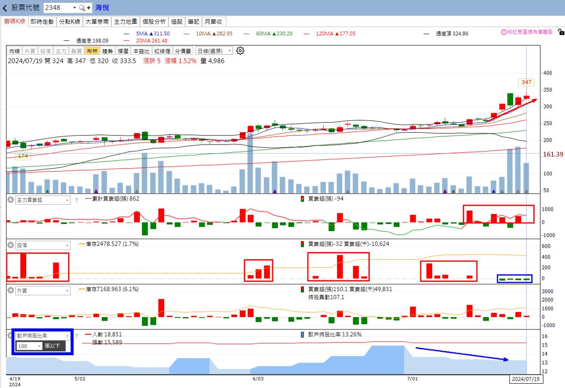This screenshot has height=388, width=565.
Task: Click the stock name 海悅
Action: click(x=102, y=8)
